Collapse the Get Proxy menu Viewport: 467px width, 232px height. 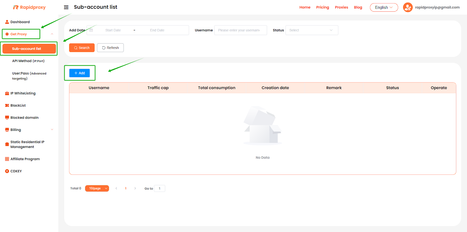point(52,34)
